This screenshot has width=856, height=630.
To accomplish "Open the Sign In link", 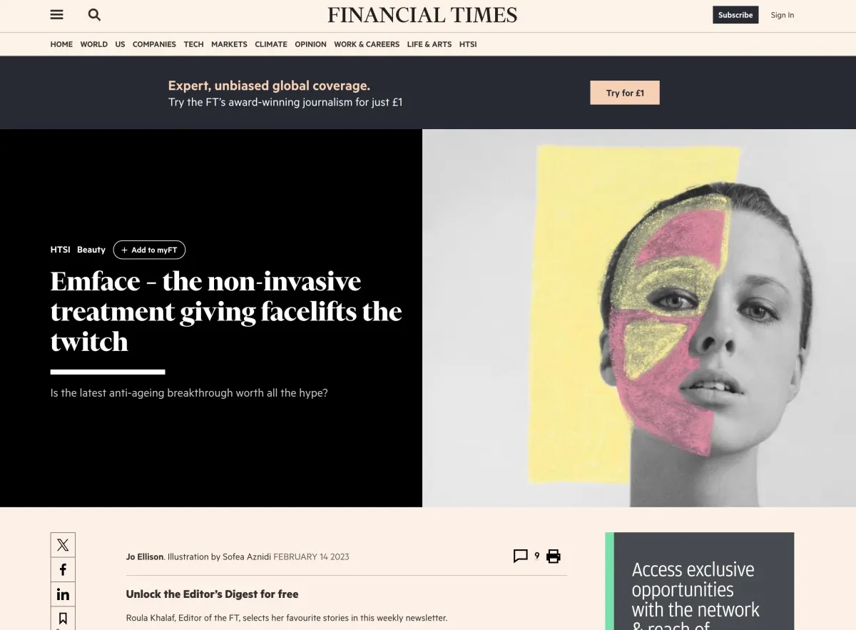I will click(783, 15).
